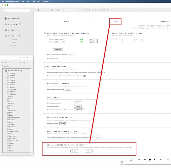The height and width of the screenshot is (168, 171).
Task: Toggle Sync for DISCO 2/MUSIC 2 folder
Action: click(x=92, y=42)
